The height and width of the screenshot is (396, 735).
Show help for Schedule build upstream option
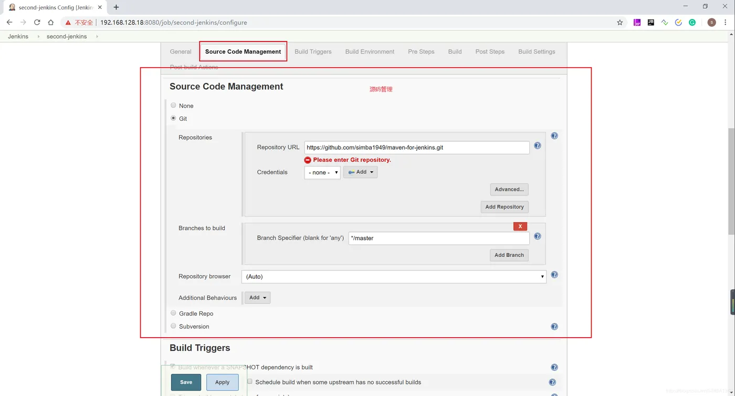[x=552, y=382]
